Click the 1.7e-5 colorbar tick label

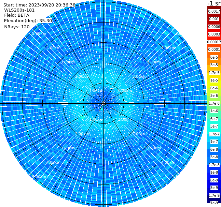pyautogui.click(x=214, y=73)
